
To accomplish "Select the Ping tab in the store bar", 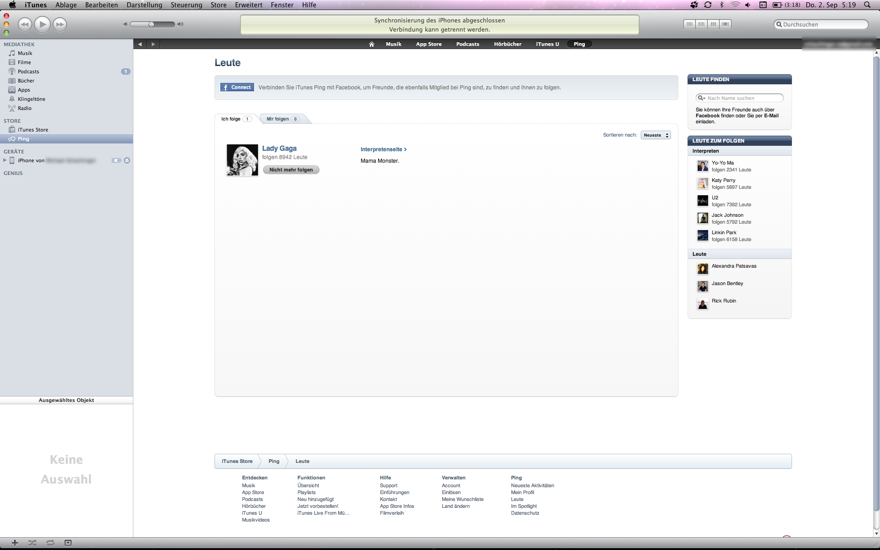I will [x=579, y=44].
